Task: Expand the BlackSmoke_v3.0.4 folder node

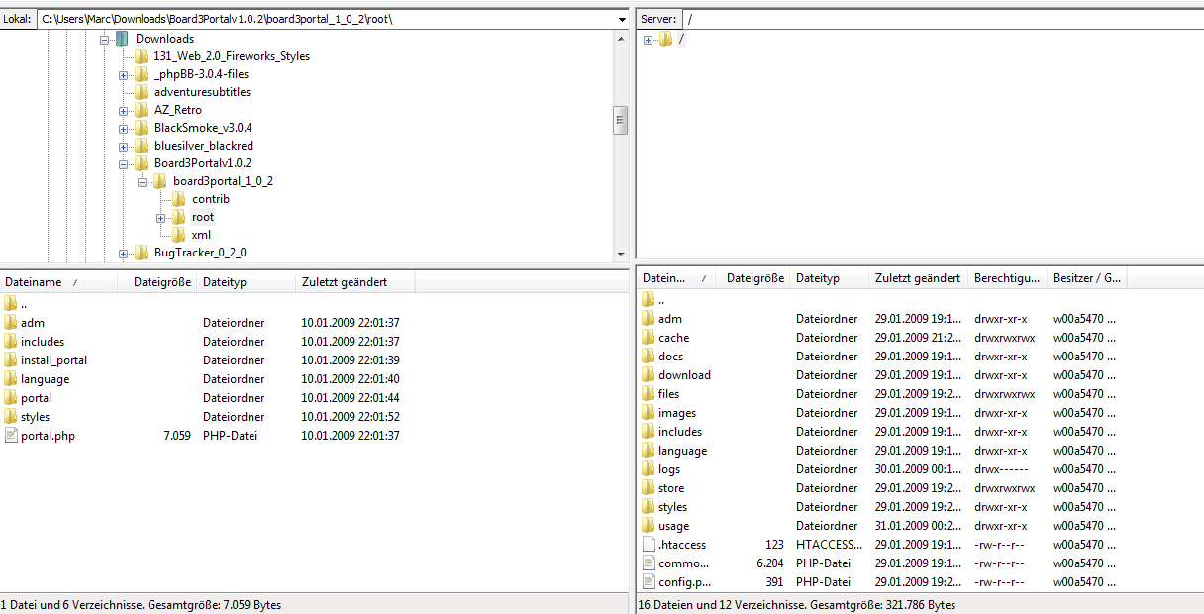Action: pyautogui.click(x=124, y=128)
